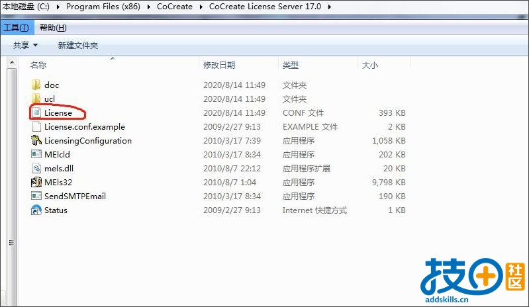Open the 帮助(H) menu
Image resolution: width=529 pixels, height=307 pixels.
coord(53,27)
